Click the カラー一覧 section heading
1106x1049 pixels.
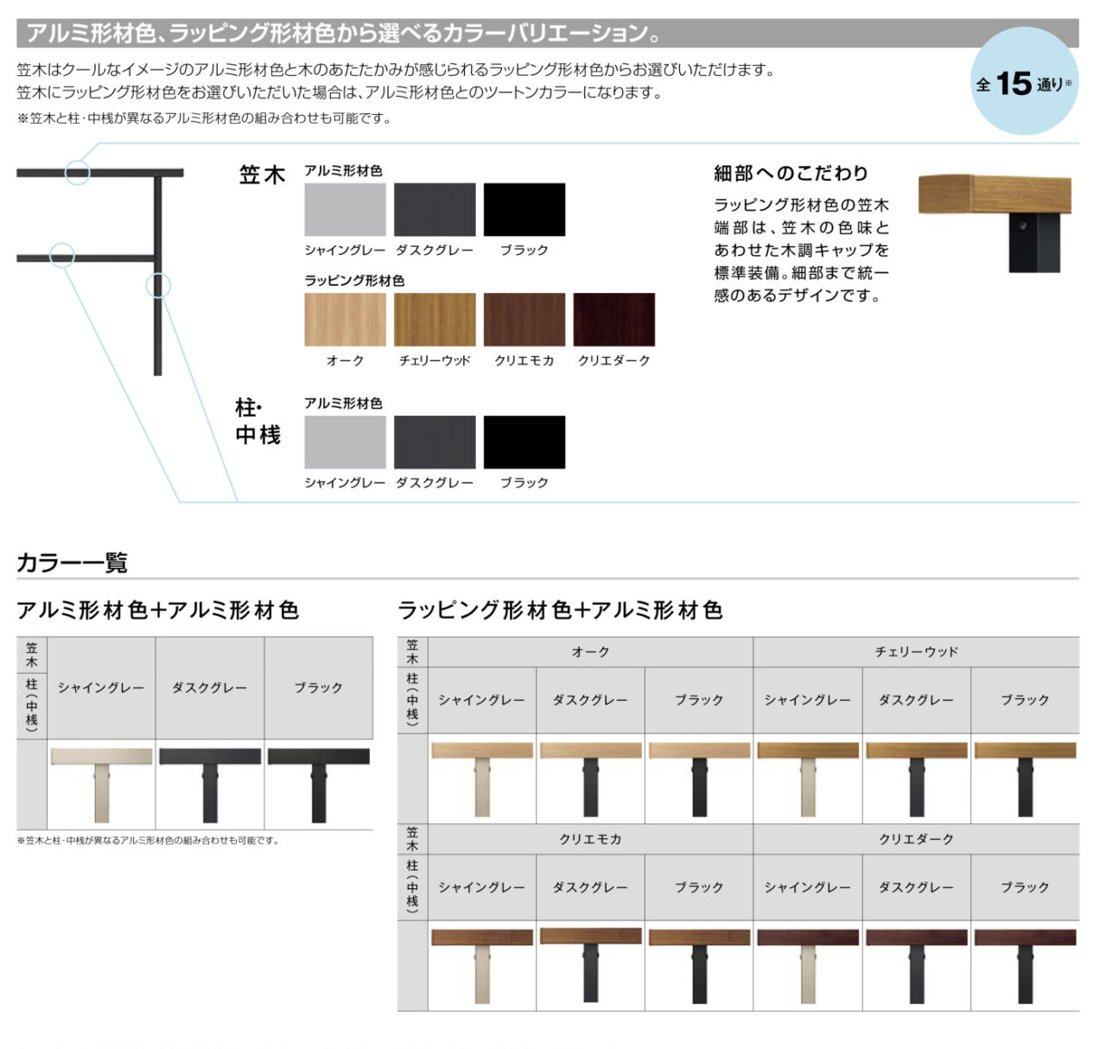pos(73,563)
